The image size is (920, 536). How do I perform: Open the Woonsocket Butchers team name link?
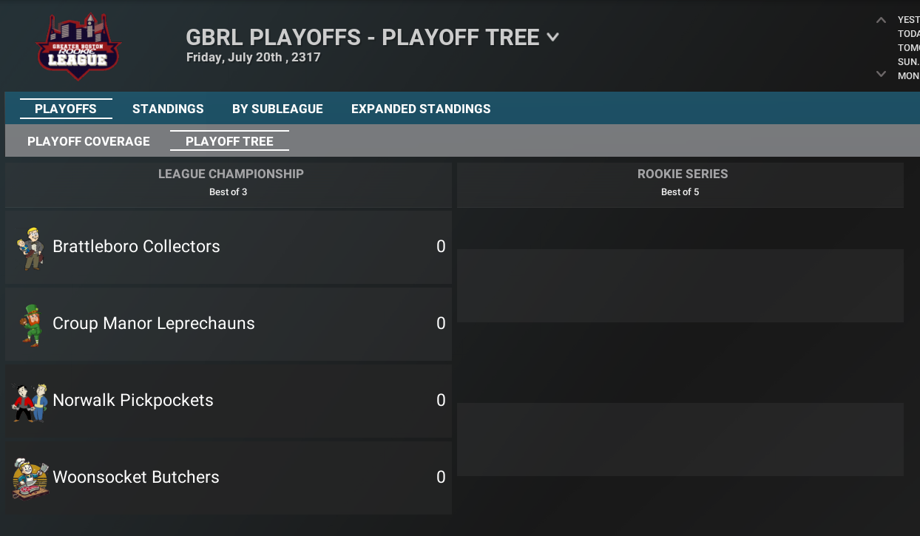136,478
